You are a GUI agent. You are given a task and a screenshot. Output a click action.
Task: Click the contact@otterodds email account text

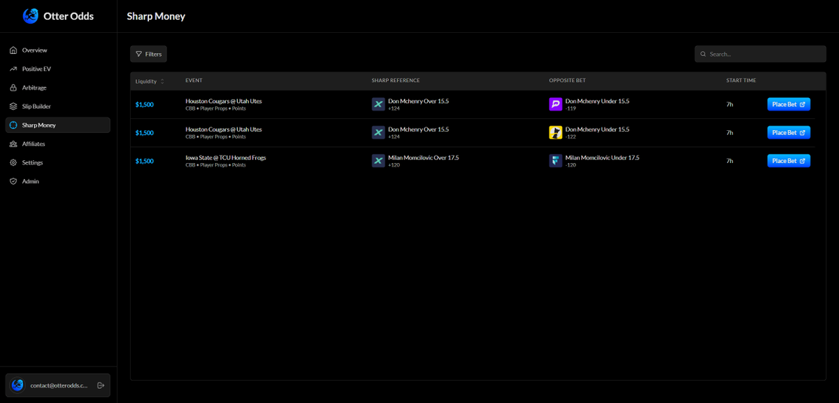pos(59,386)
